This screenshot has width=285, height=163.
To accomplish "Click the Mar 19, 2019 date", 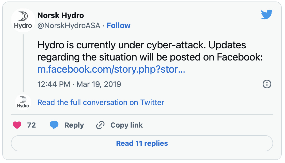I will [99, 84].
